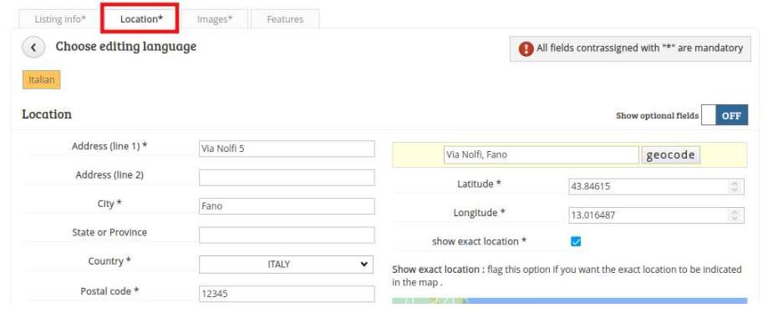Click the red exclamation warning icon
This screenshot has width=783, height=318.
(526, 49)
